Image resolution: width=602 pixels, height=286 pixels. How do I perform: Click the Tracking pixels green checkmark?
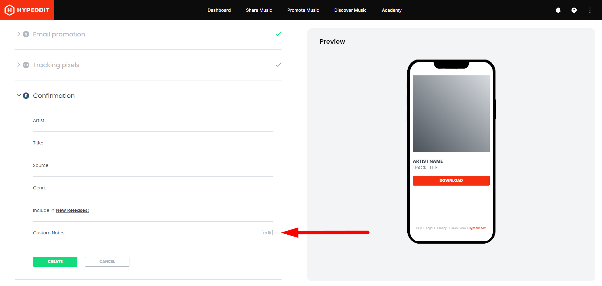click(x=278, y=65)
